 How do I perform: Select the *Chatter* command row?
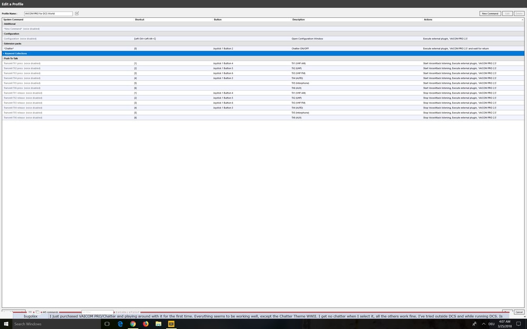coord(263,48)
